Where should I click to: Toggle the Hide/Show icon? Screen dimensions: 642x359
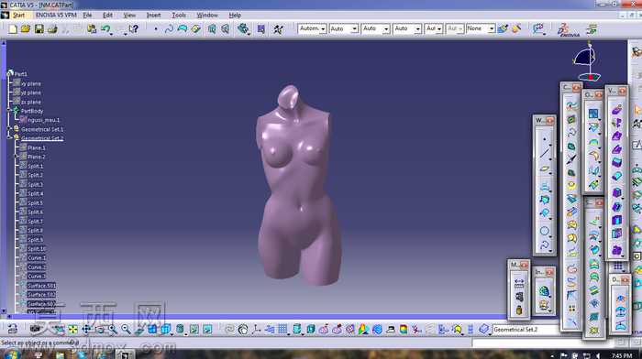click(194, 329)
